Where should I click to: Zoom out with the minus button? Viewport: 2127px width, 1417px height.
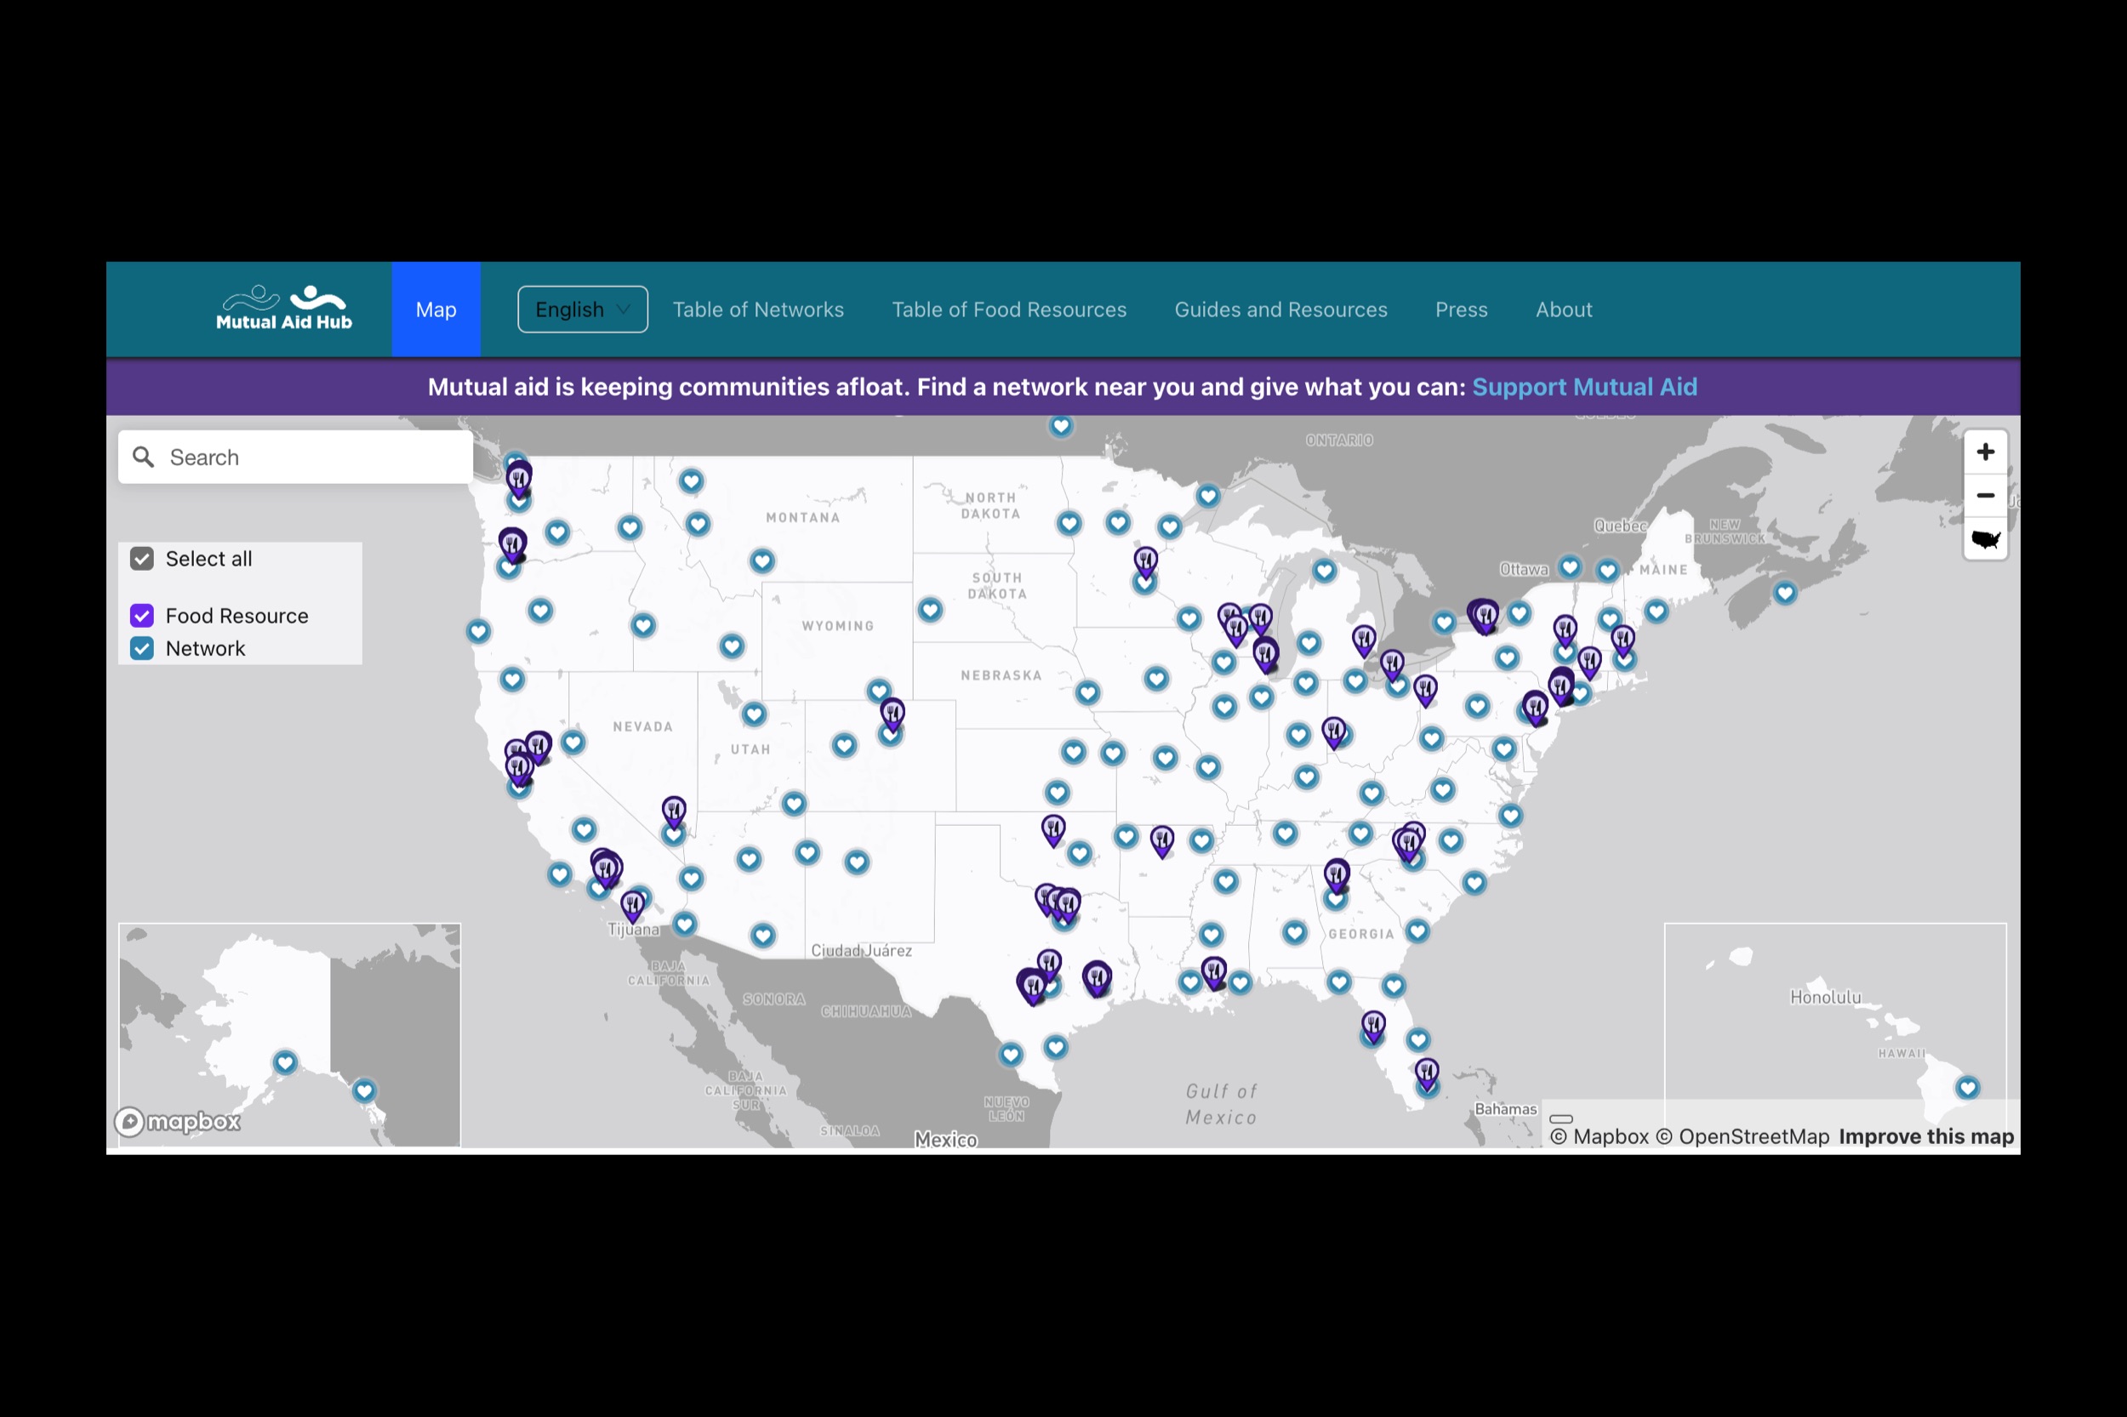click(x=1984, y=495)
